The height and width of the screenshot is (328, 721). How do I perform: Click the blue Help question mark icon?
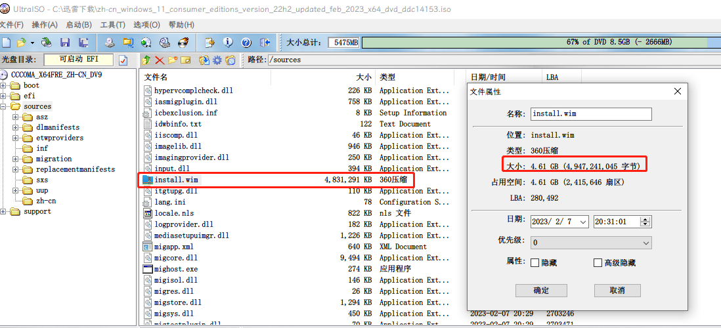click(246, 43)
